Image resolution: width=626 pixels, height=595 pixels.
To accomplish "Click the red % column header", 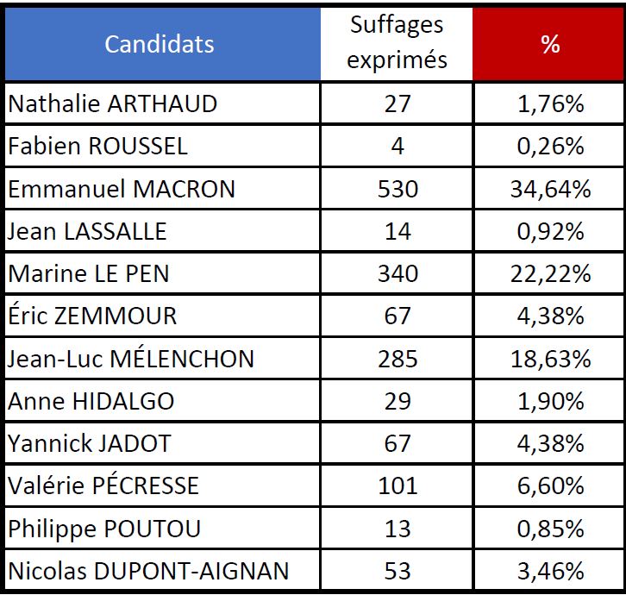I will click(x=550, y=43).
